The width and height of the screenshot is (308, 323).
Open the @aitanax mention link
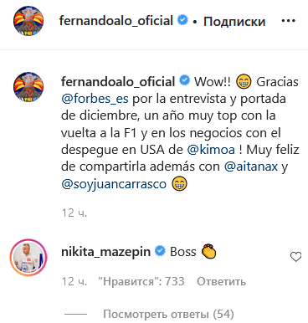tap(251, 167)
